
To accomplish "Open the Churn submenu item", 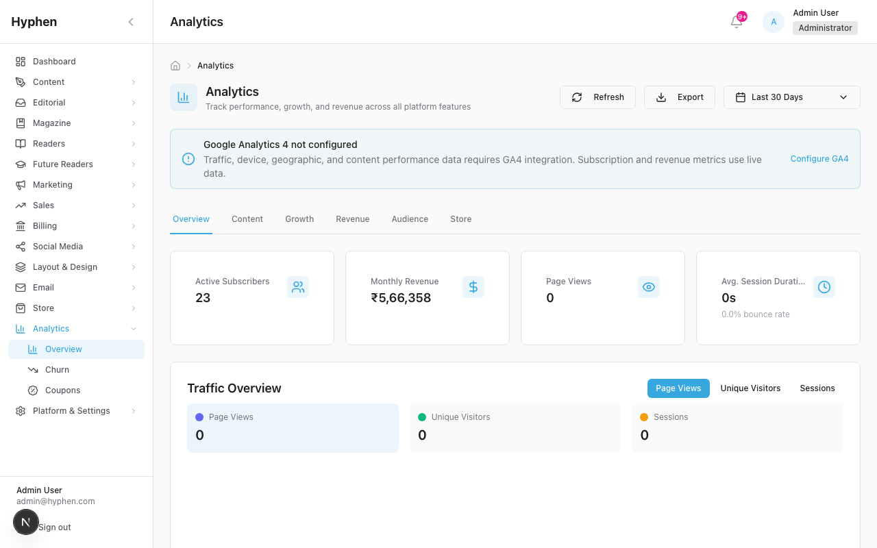I will (x=76, y=370).
